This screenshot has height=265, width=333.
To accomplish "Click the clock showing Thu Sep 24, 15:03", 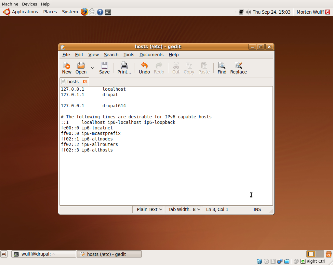I will tap(272, 12).
